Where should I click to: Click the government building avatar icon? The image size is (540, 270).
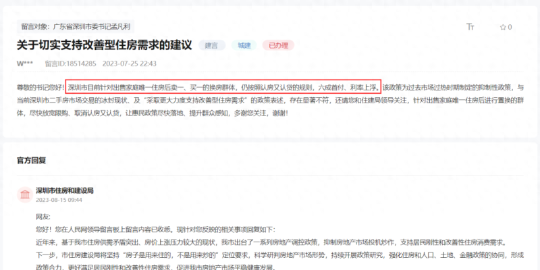point(25,195)
